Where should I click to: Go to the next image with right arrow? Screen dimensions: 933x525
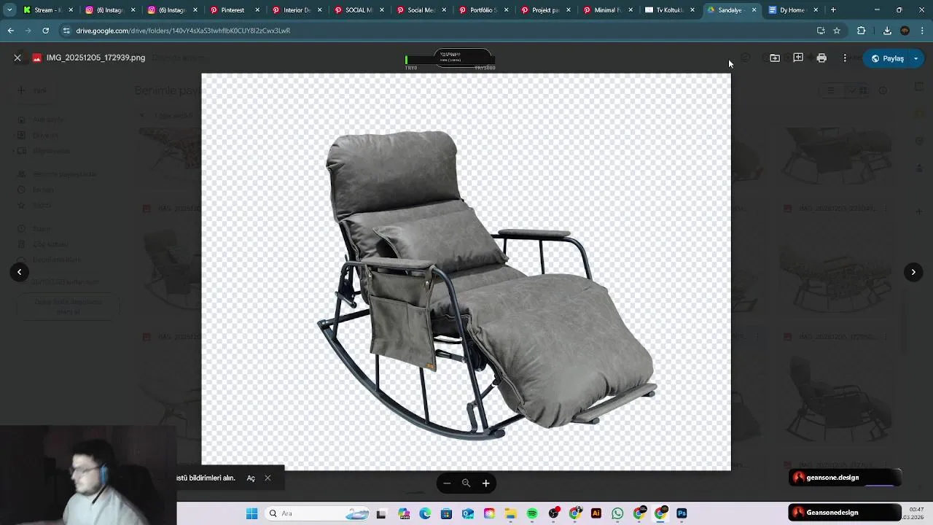(913, 272)
